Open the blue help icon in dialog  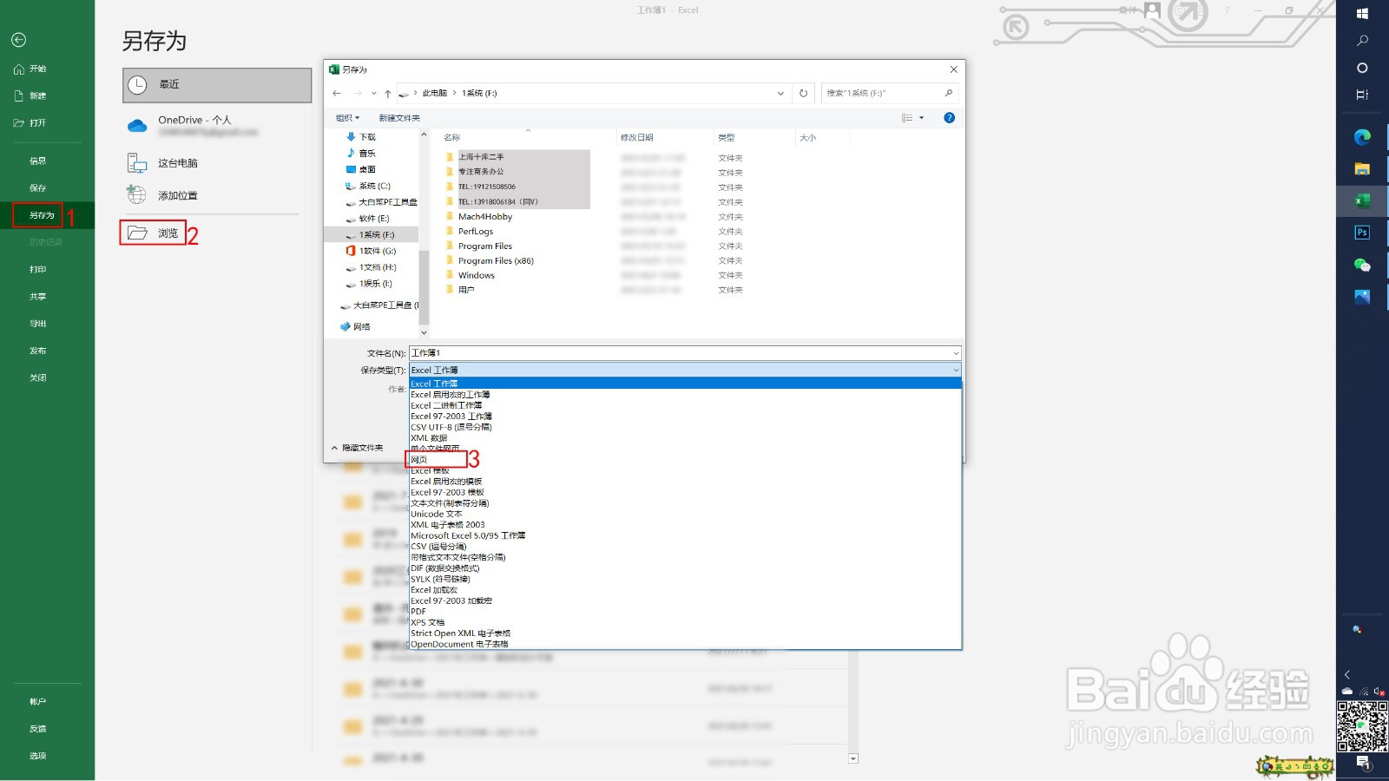click(950, 118)
